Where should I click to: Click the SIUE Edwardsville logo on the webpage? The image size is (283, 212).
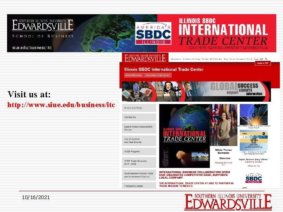point(145,58)
